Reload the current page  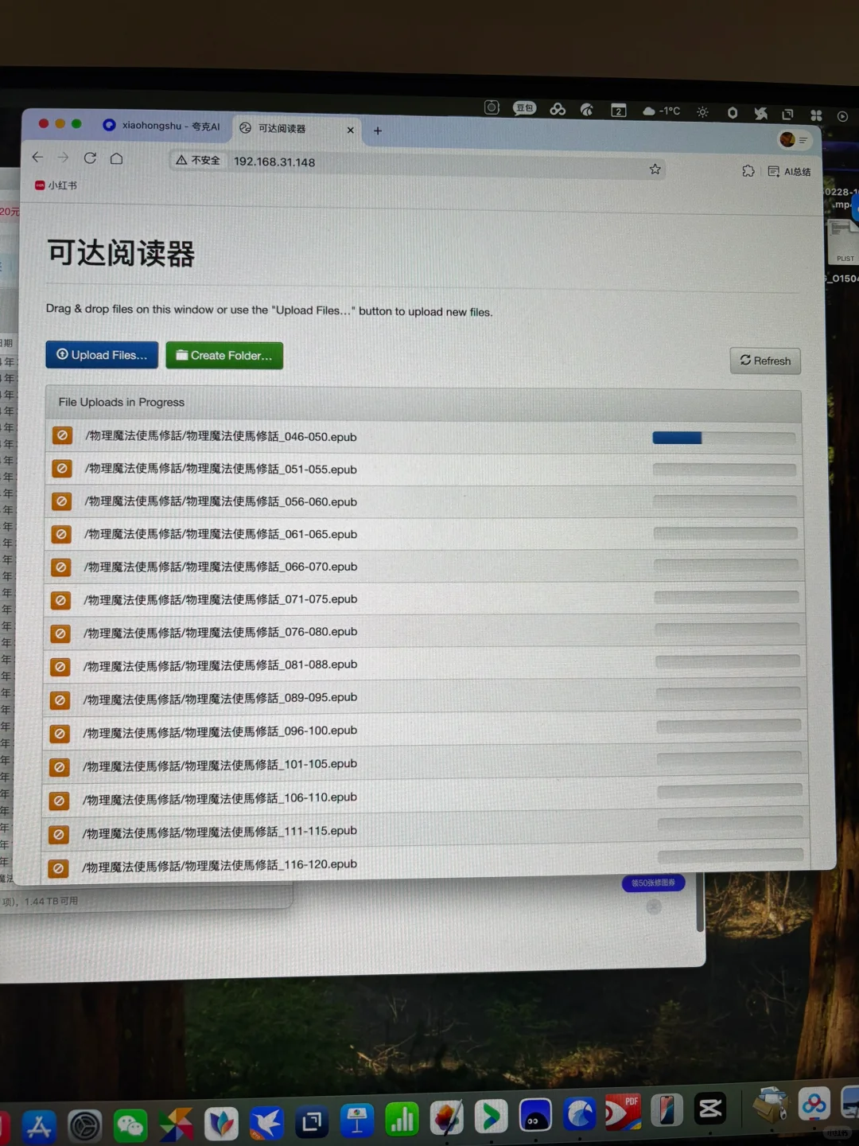coord(90,158)
